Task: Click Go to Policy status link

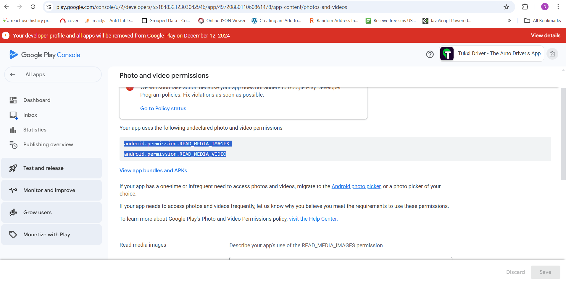Action: tap(163, 108)
